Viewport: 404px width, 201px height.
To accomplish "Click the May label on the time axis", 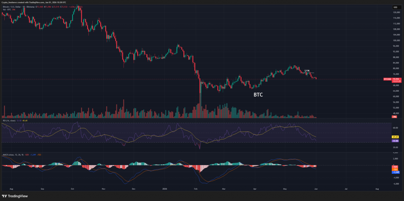I will coord(284,189).
